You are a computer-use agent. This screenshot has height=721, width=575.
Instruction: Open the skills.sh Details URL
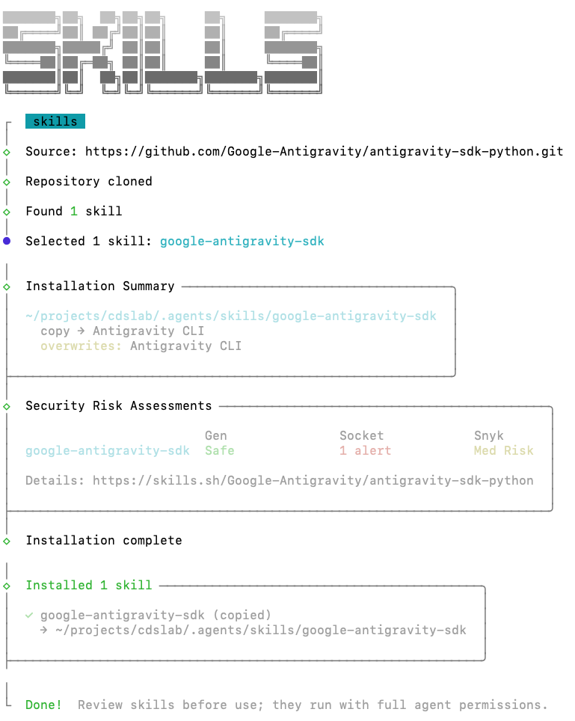313,480
